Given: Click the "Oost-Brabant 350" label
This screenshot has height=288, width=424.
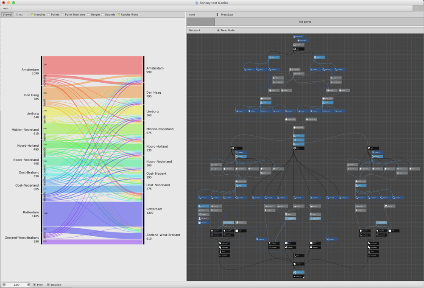Looking at the screenshot, I should (x=29, y=174).
